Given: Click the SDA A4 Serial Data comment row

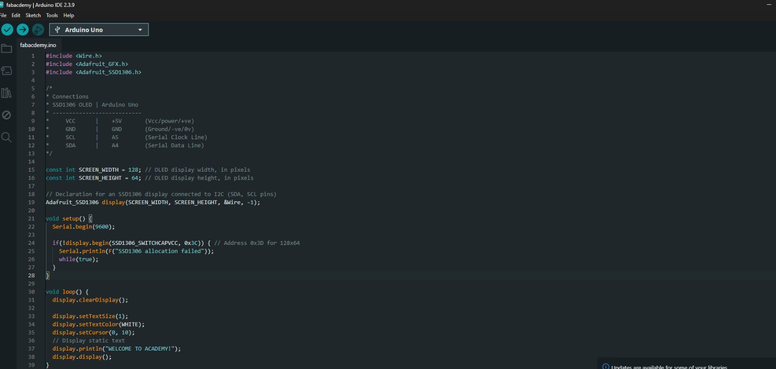Looking at the screenshot, I should click(125, 145).
